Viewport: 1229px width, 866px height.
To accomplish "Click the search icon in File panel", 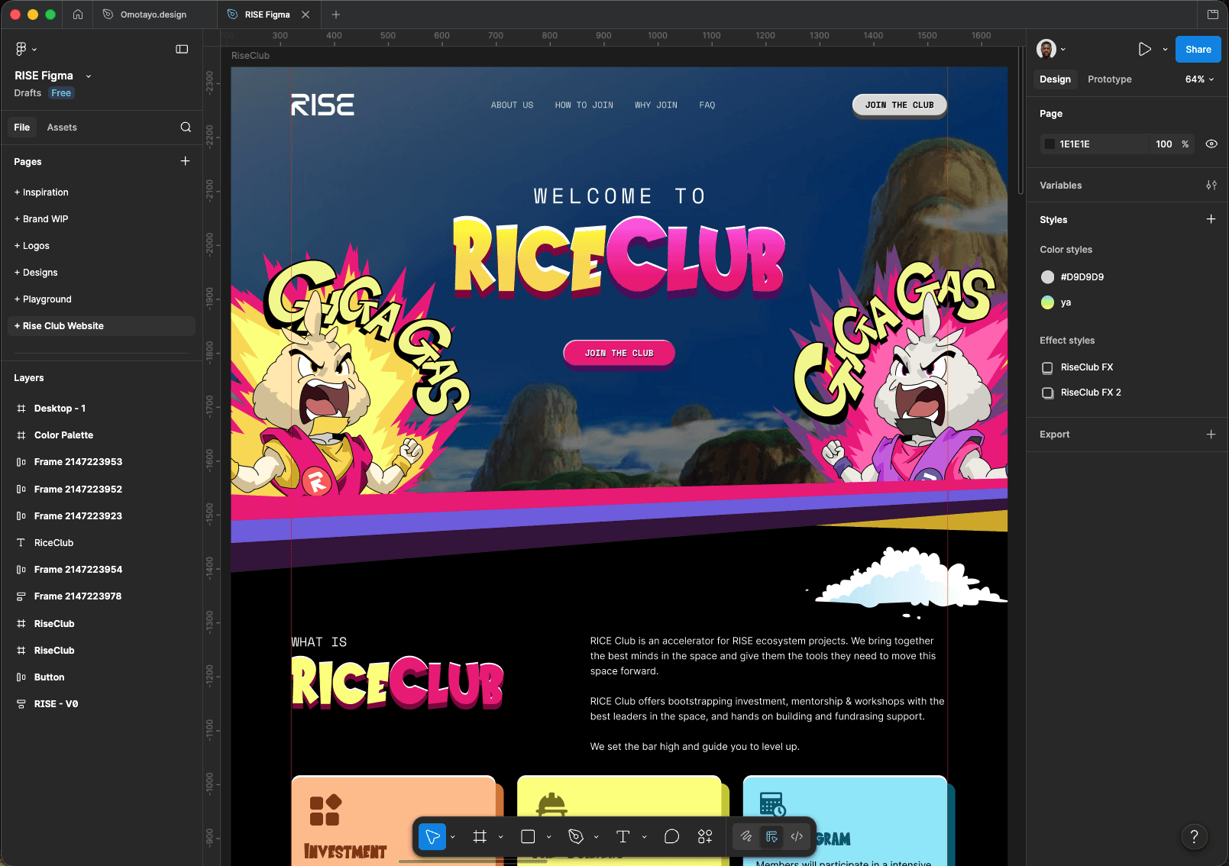I will 186,128.
